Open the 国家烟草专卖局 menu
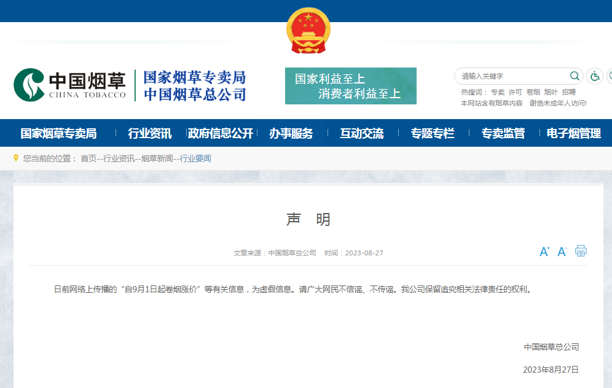 coord(58,133)
